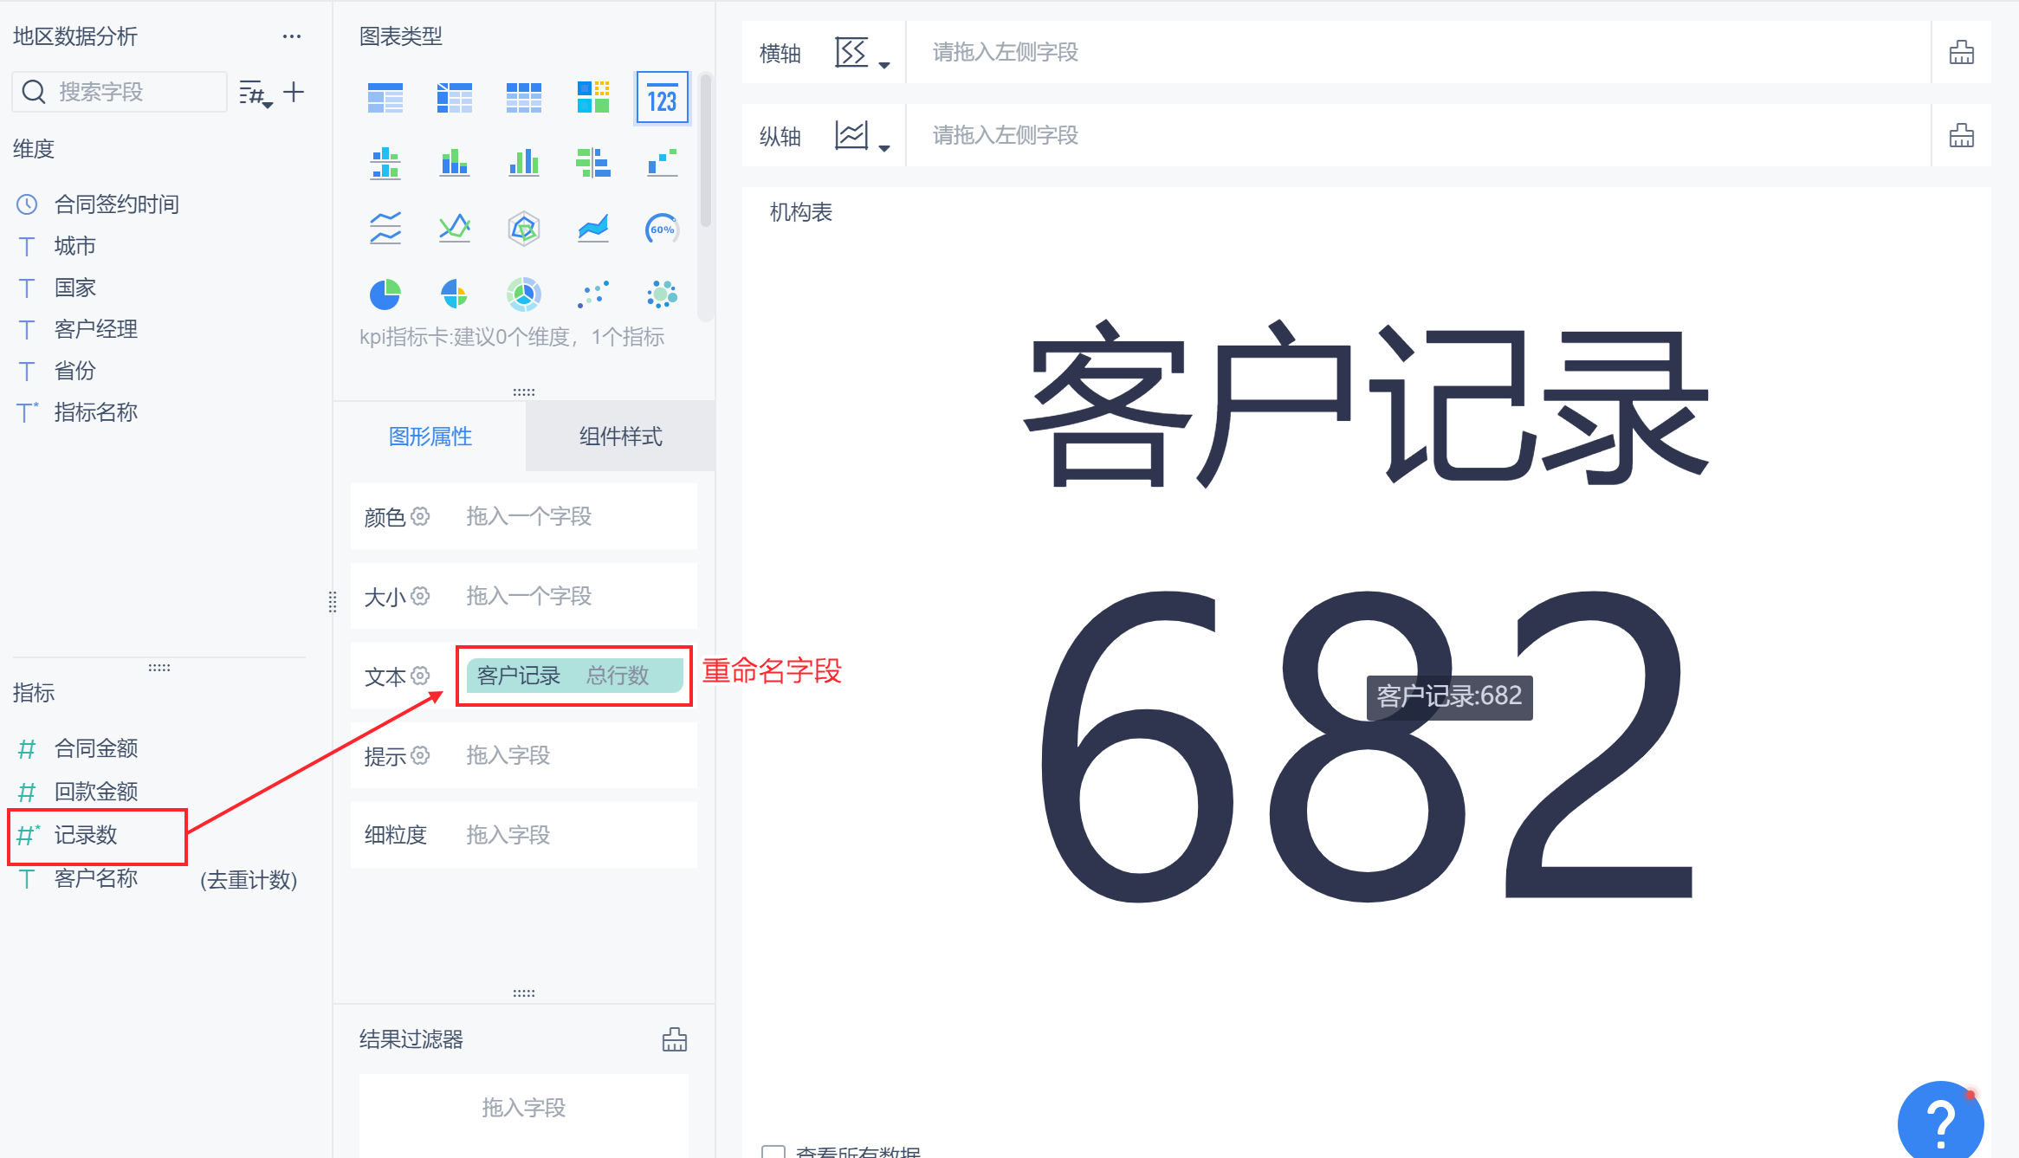This screenshot has width=2019, height=1158.
Task: Choose the pie chart type icon
Action: (x=385, y=294)
